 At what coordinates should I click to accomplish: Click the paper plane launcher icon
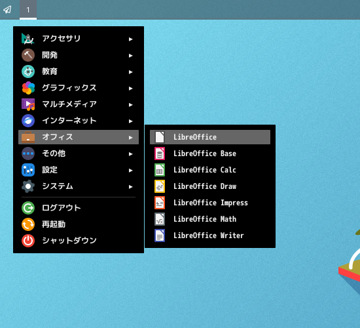pyautogui.click(x=7, y=10)
